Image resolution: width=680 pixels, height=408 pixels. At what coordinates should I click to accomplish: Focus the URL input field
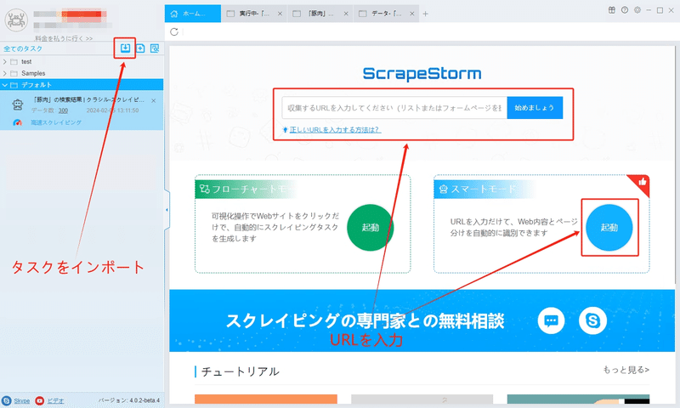[x=394, y=108]
